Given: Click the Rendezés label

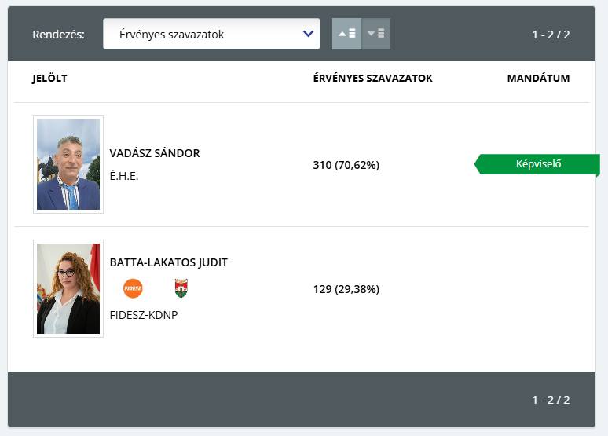Looking at the screenshot, I should click(x=59, y=35).
